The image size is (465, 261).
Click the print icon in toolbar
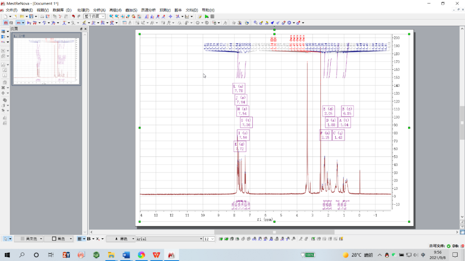pos(42,16)
